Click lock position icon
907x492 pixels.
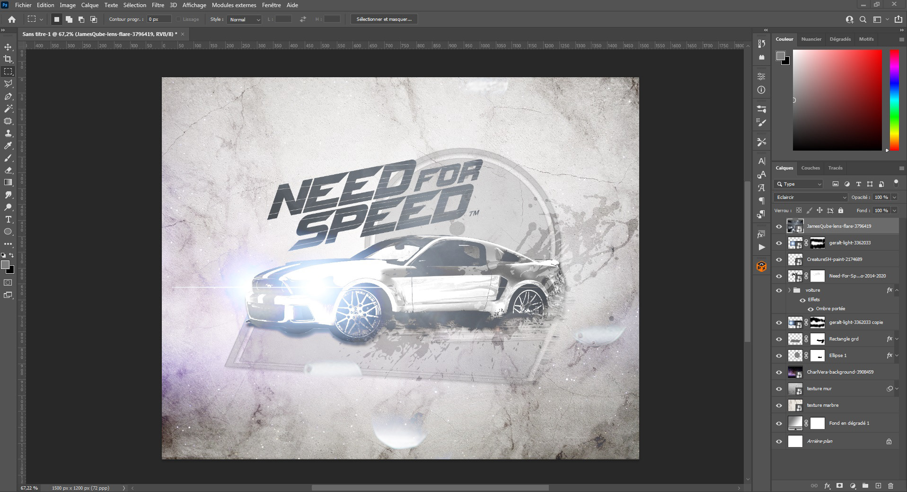click(x=819, y=210)
